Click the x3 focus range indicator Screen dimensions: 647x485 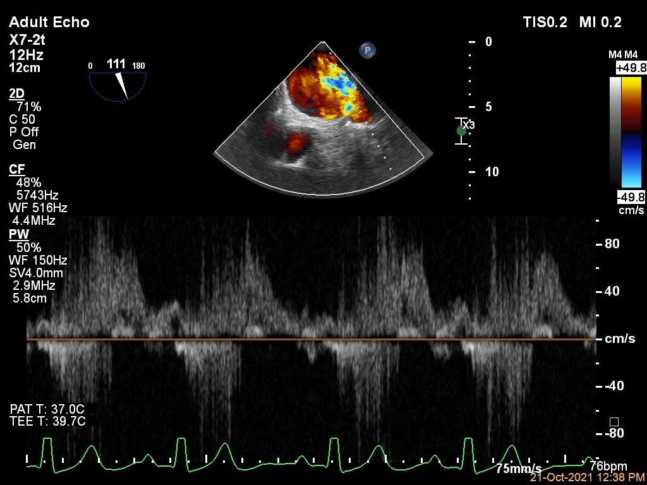point(468,124)
